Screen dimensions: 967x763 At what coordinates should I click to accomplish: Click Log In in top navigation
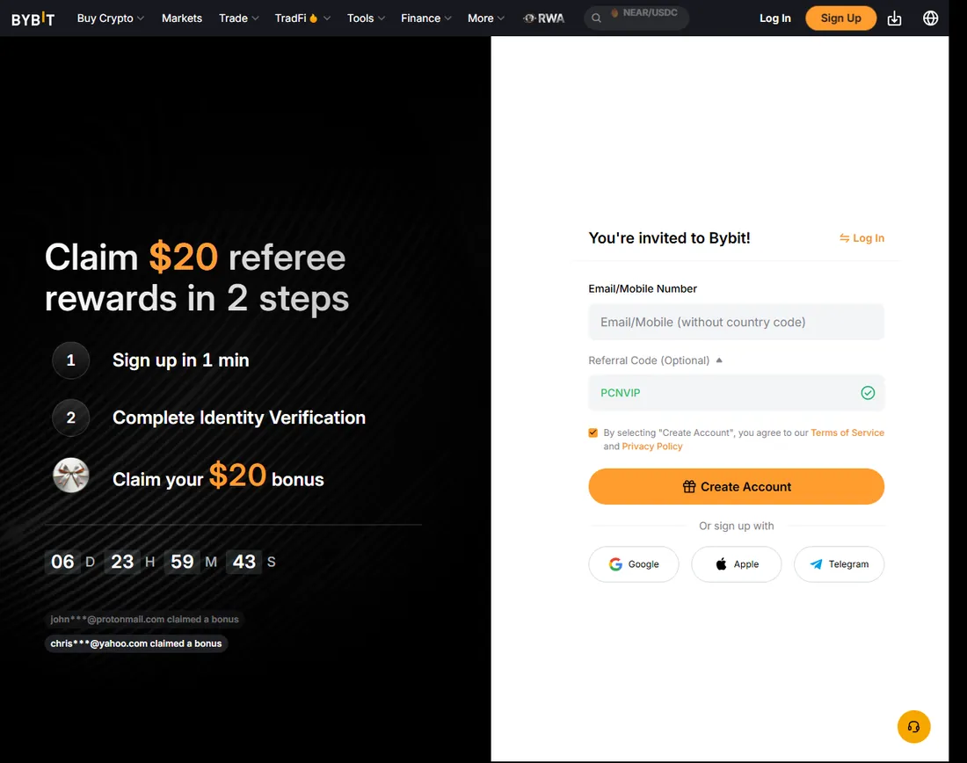[774, 18]
